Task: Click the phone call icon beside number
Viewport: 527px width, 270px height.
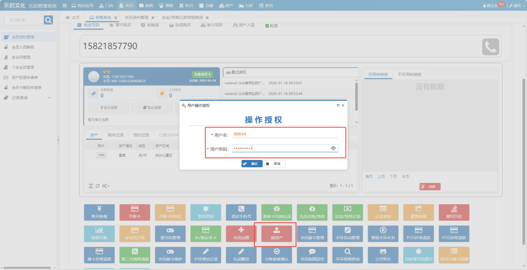Action: click(490, 47)
